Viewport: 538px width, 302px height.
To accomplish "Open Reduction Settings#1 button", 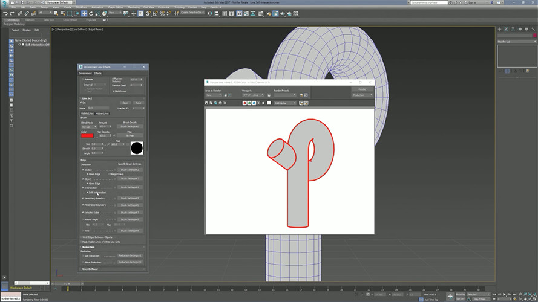I will [x=130, y=255].
